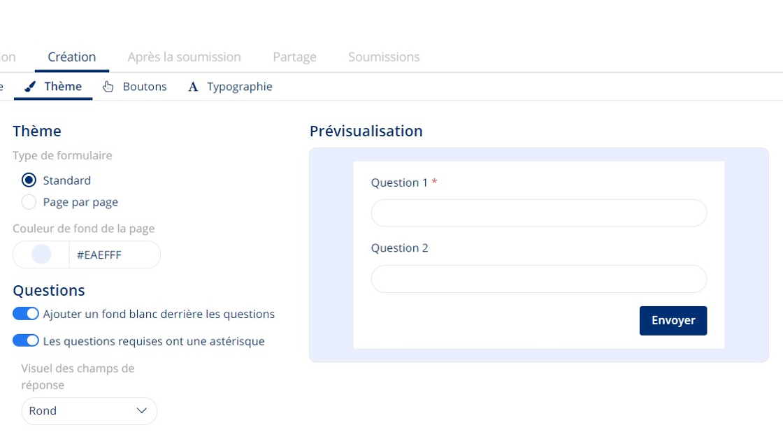Select the Standard form type

tap(29, 180)
